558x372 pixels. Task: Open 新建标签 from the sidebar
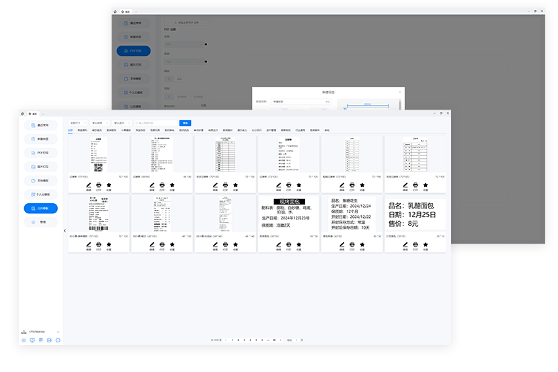click(x=40, y=139)
